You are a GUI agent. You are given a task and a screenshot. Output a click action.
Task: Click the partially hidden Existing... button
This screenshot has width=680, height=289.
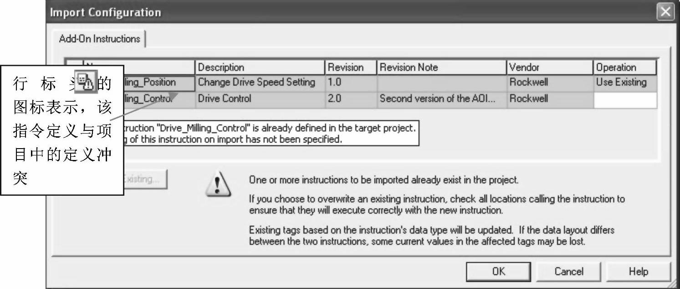pyautogui.click(x=145, y=179)
